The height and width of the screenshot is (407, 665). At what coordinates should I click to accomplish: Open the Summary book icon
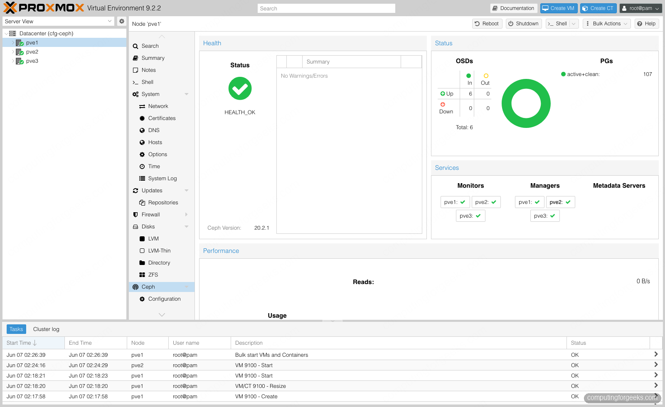tap(135, 58)
